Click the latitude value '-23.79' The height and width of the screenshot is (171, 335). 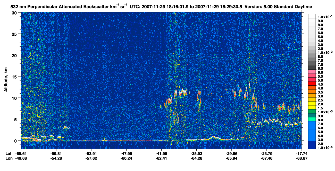coord(266,154)
